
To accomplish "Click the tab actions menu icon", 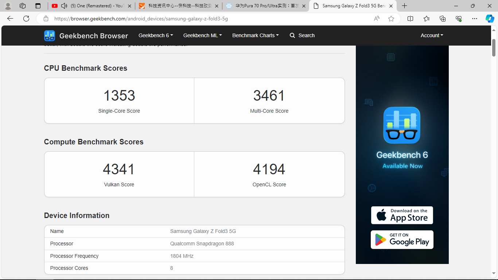I will pos(38,6).
